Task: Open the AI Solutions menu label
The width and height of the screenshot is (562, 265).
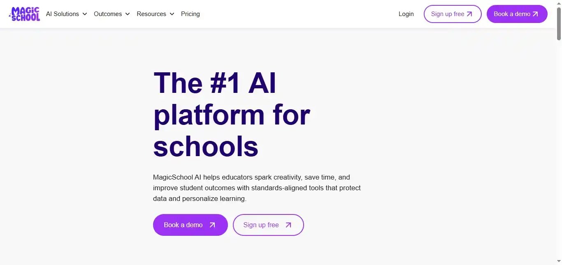Action: click(63, 14)
